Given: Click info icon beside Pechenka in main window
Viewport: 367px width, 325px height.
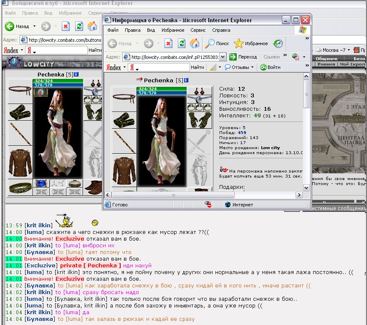Looking at the screenshot, I should click(x=76, y=74).
